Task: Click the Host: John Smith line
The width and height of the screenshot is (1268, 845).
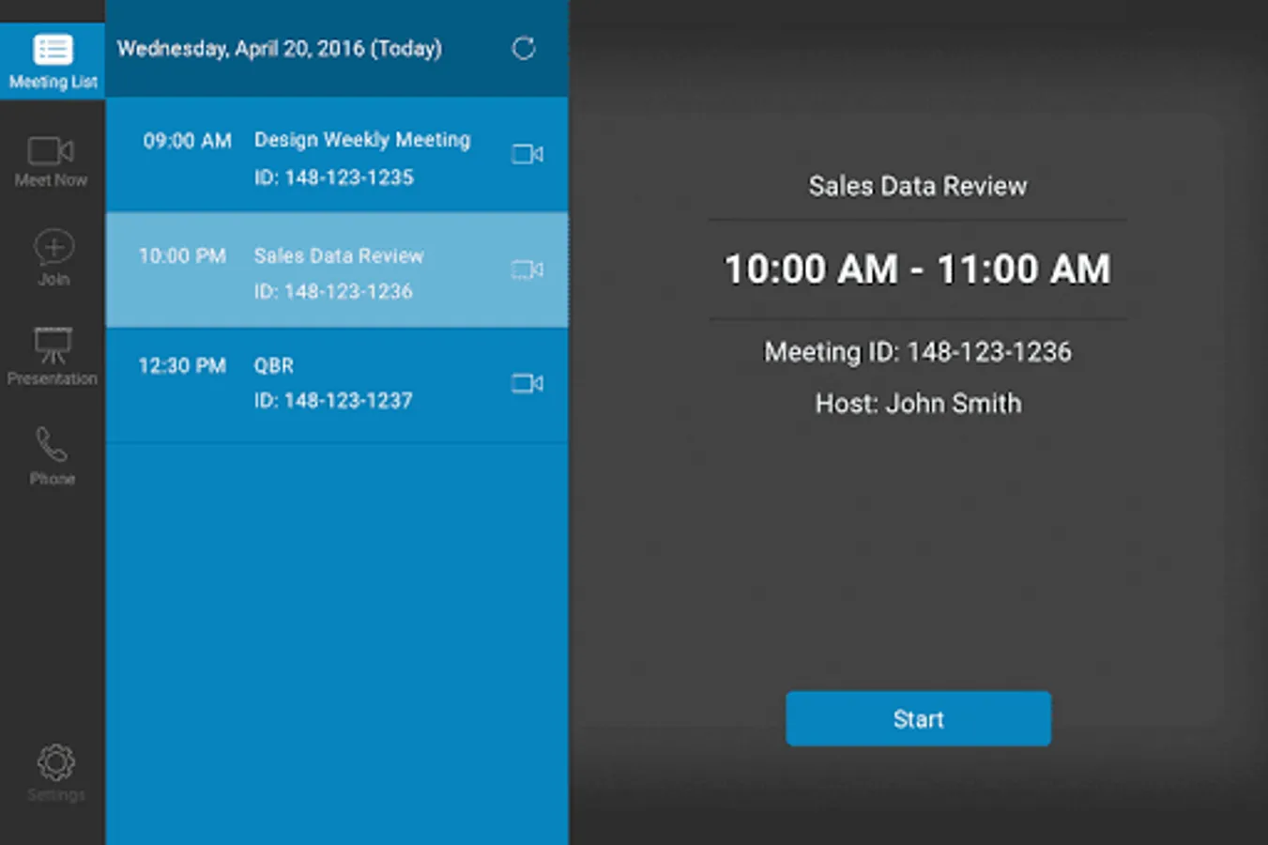Action: 918,404
